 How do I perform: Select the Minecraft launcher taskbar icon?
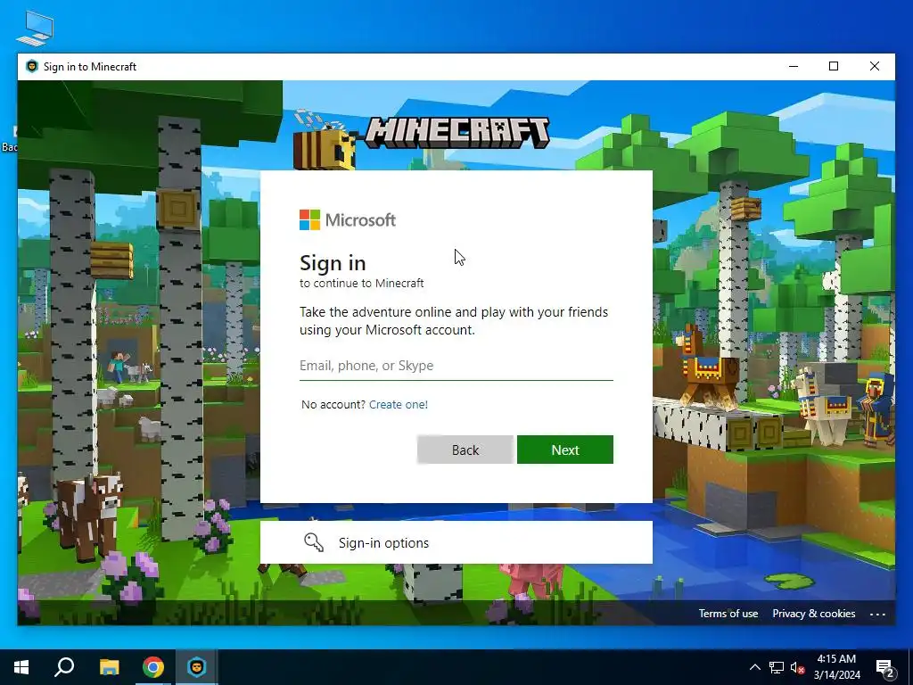(197, 667)
